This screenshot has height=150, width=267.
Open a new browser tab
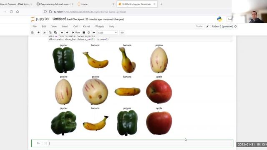tap(161, 4)
